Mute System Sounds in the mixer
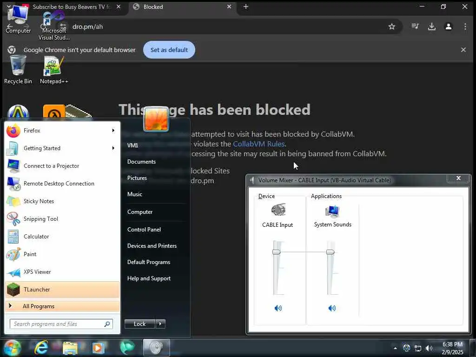Screen dimensions: 476x357 [332, 308]
